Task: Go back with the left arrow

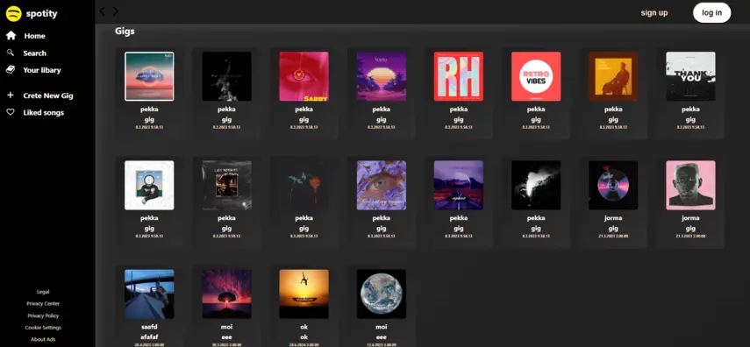Action: [x=102, y=11]
